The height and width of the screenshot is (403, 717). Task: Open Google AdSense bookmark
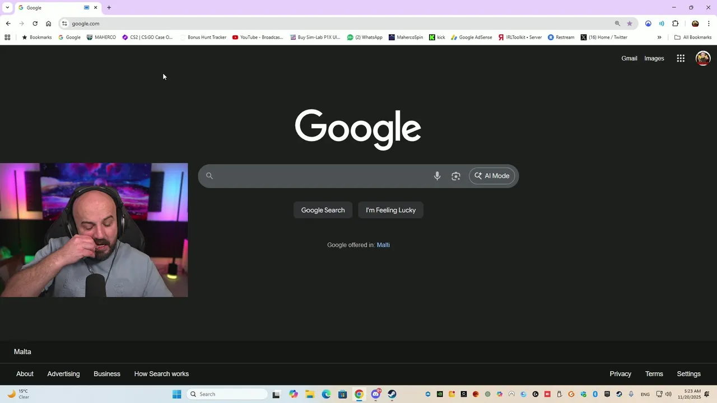tap(471, 38)
